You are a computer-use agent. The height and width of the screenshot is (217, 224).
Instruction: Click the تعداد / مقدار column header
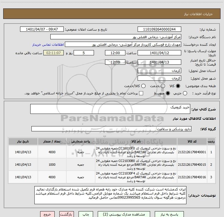pos(52,142)
